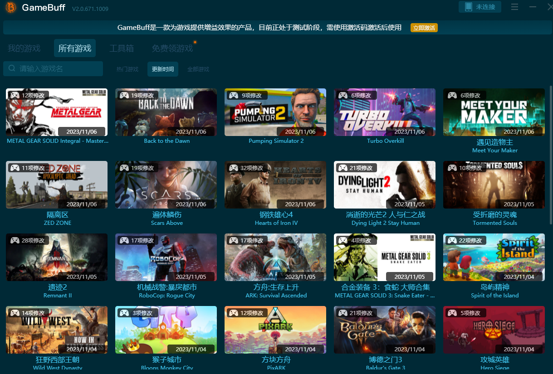Click the 未连接 connection button

coord(480,7)
